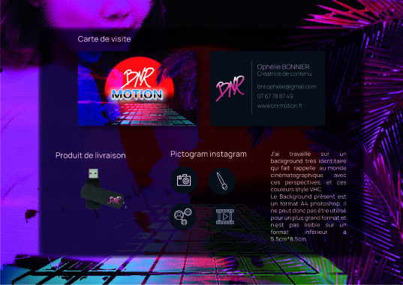
Task: Click the film strip play icon
Action: (225, 217)
